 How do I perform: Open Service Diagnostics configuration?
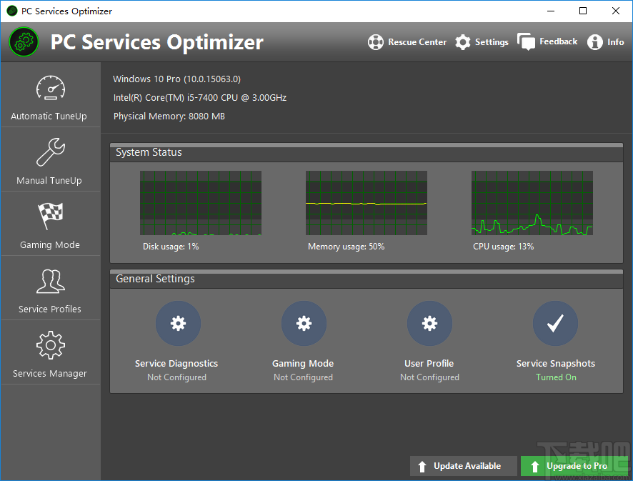coord(177,323)
